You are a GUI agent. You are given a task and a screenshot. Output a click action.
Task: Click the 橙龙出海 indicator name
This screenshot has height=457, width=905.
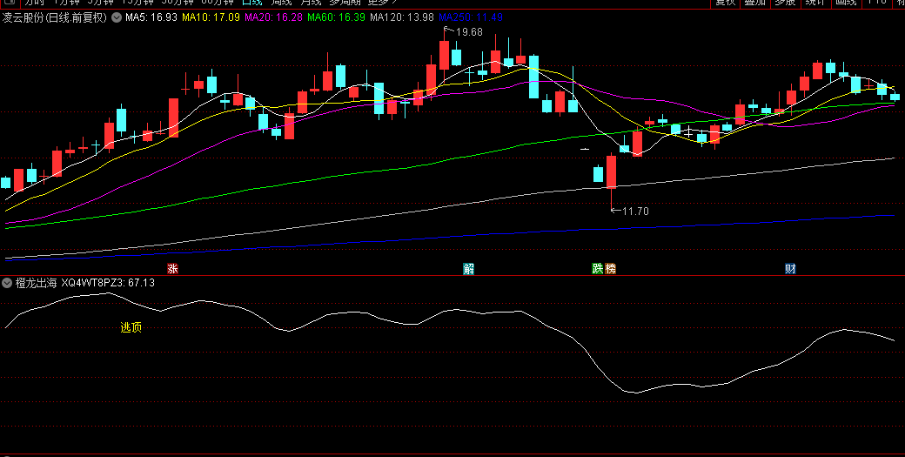(x=37, y=283)
